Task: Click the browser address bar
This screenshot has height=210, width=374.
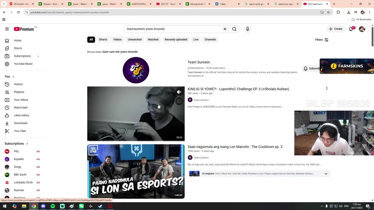Action: pyautogui.click(x=172, y=12)
